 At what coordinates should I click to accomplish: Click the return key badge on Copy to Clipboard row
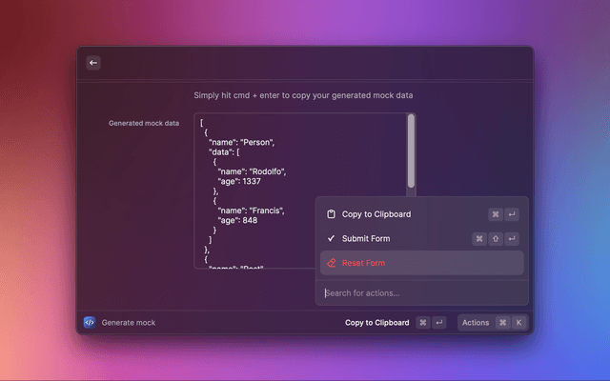(x=512, y=215)
